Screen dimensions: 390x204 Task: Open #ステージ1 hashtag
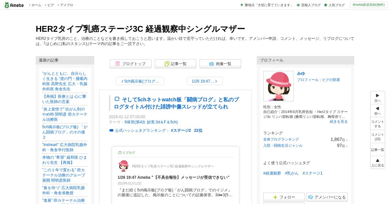[x=313, y=173]
